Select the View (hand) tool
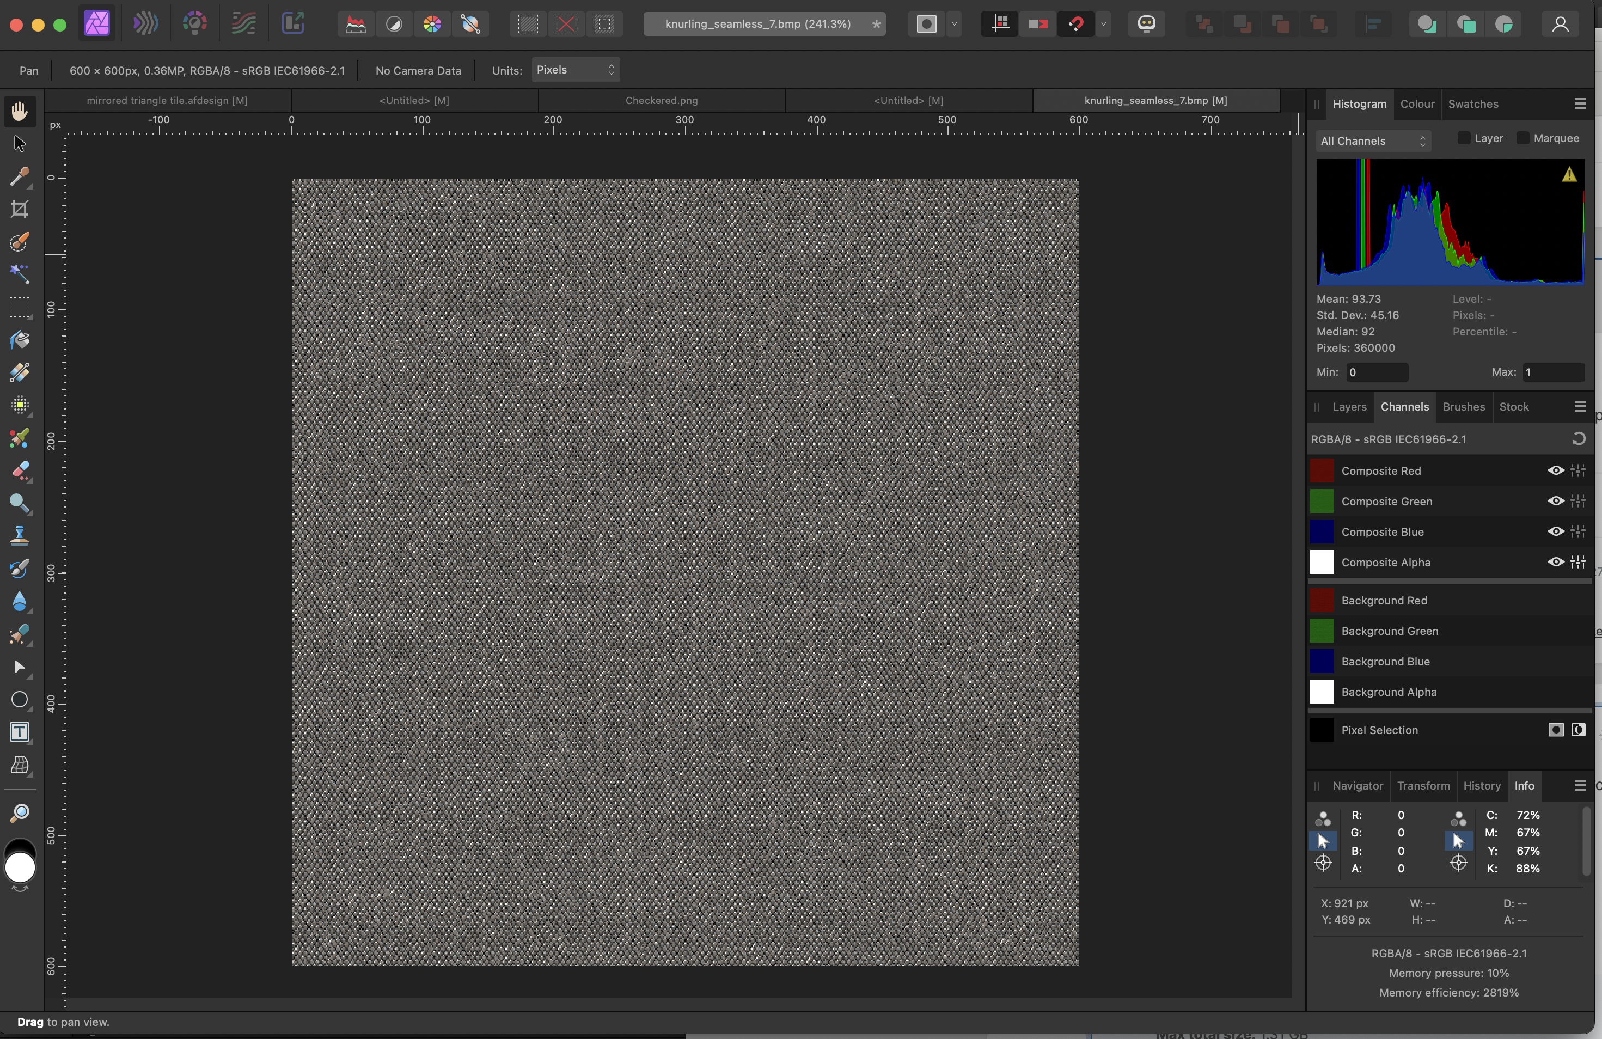The width and height of the screenshot is (1602, 1039). 20,111
